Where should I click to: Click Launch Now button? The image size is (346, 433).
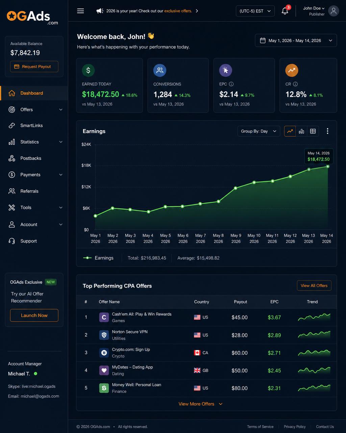click(34, 315)
